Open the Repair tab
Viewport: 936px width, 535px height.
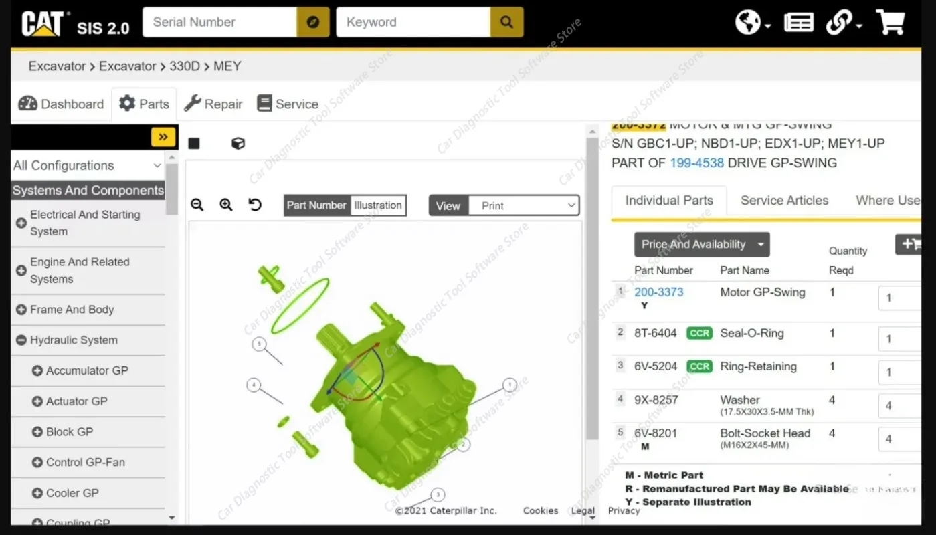[x=213, y=104]
